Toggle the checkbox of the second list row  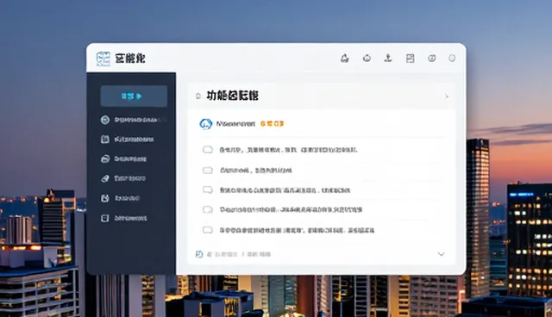point(208,171)
